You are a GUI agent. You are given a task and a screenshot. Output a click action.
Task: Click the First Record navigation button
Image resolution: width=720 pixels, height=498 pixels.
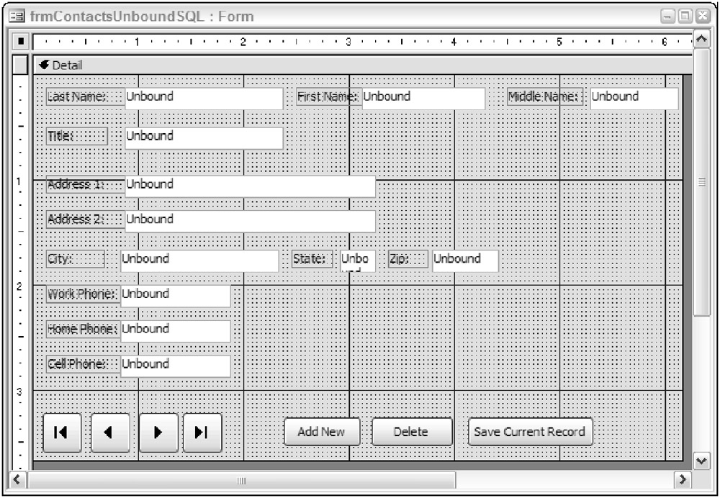pos(62,432)
